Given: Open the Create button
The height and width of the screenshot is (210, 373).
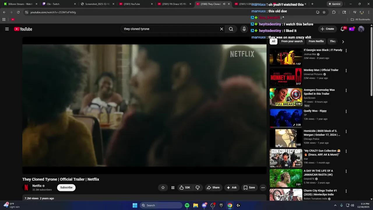Looking at the screenshot, I should (x=327, y=29).
